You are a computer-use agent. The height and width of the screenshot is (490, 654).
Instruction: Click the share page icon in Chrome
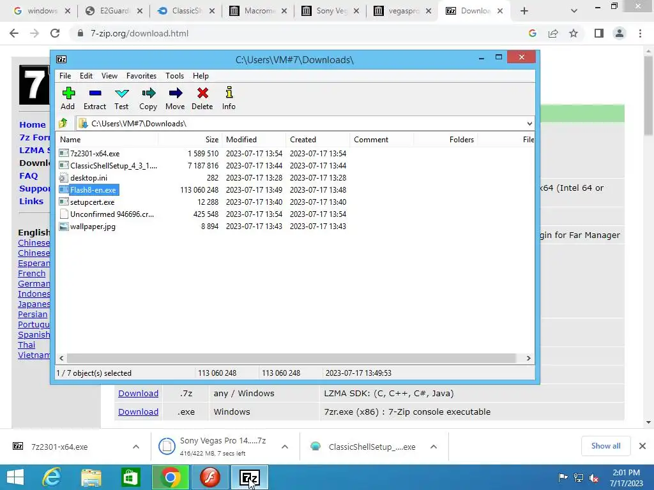point(553,33)
